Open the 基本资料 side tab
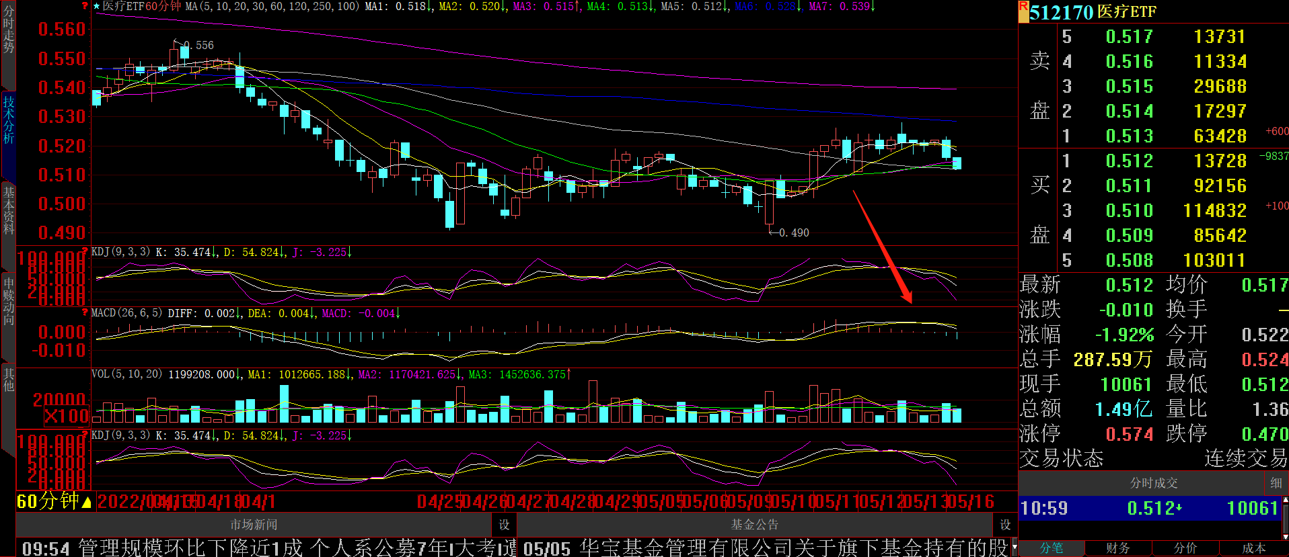Screen dimensions: 1289x557 [x=8, y=210]
